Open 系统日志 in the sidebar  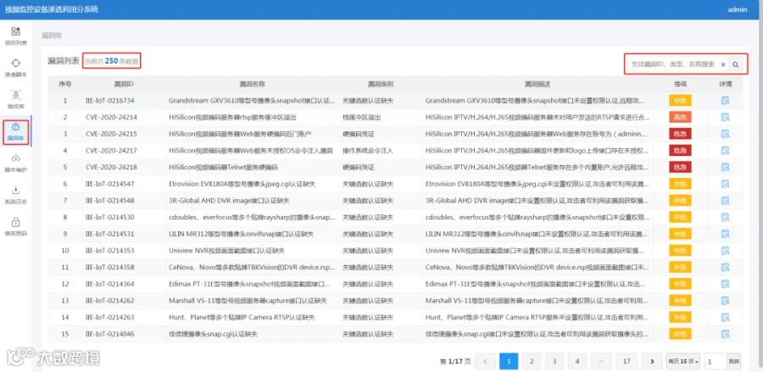click(15, 195)
